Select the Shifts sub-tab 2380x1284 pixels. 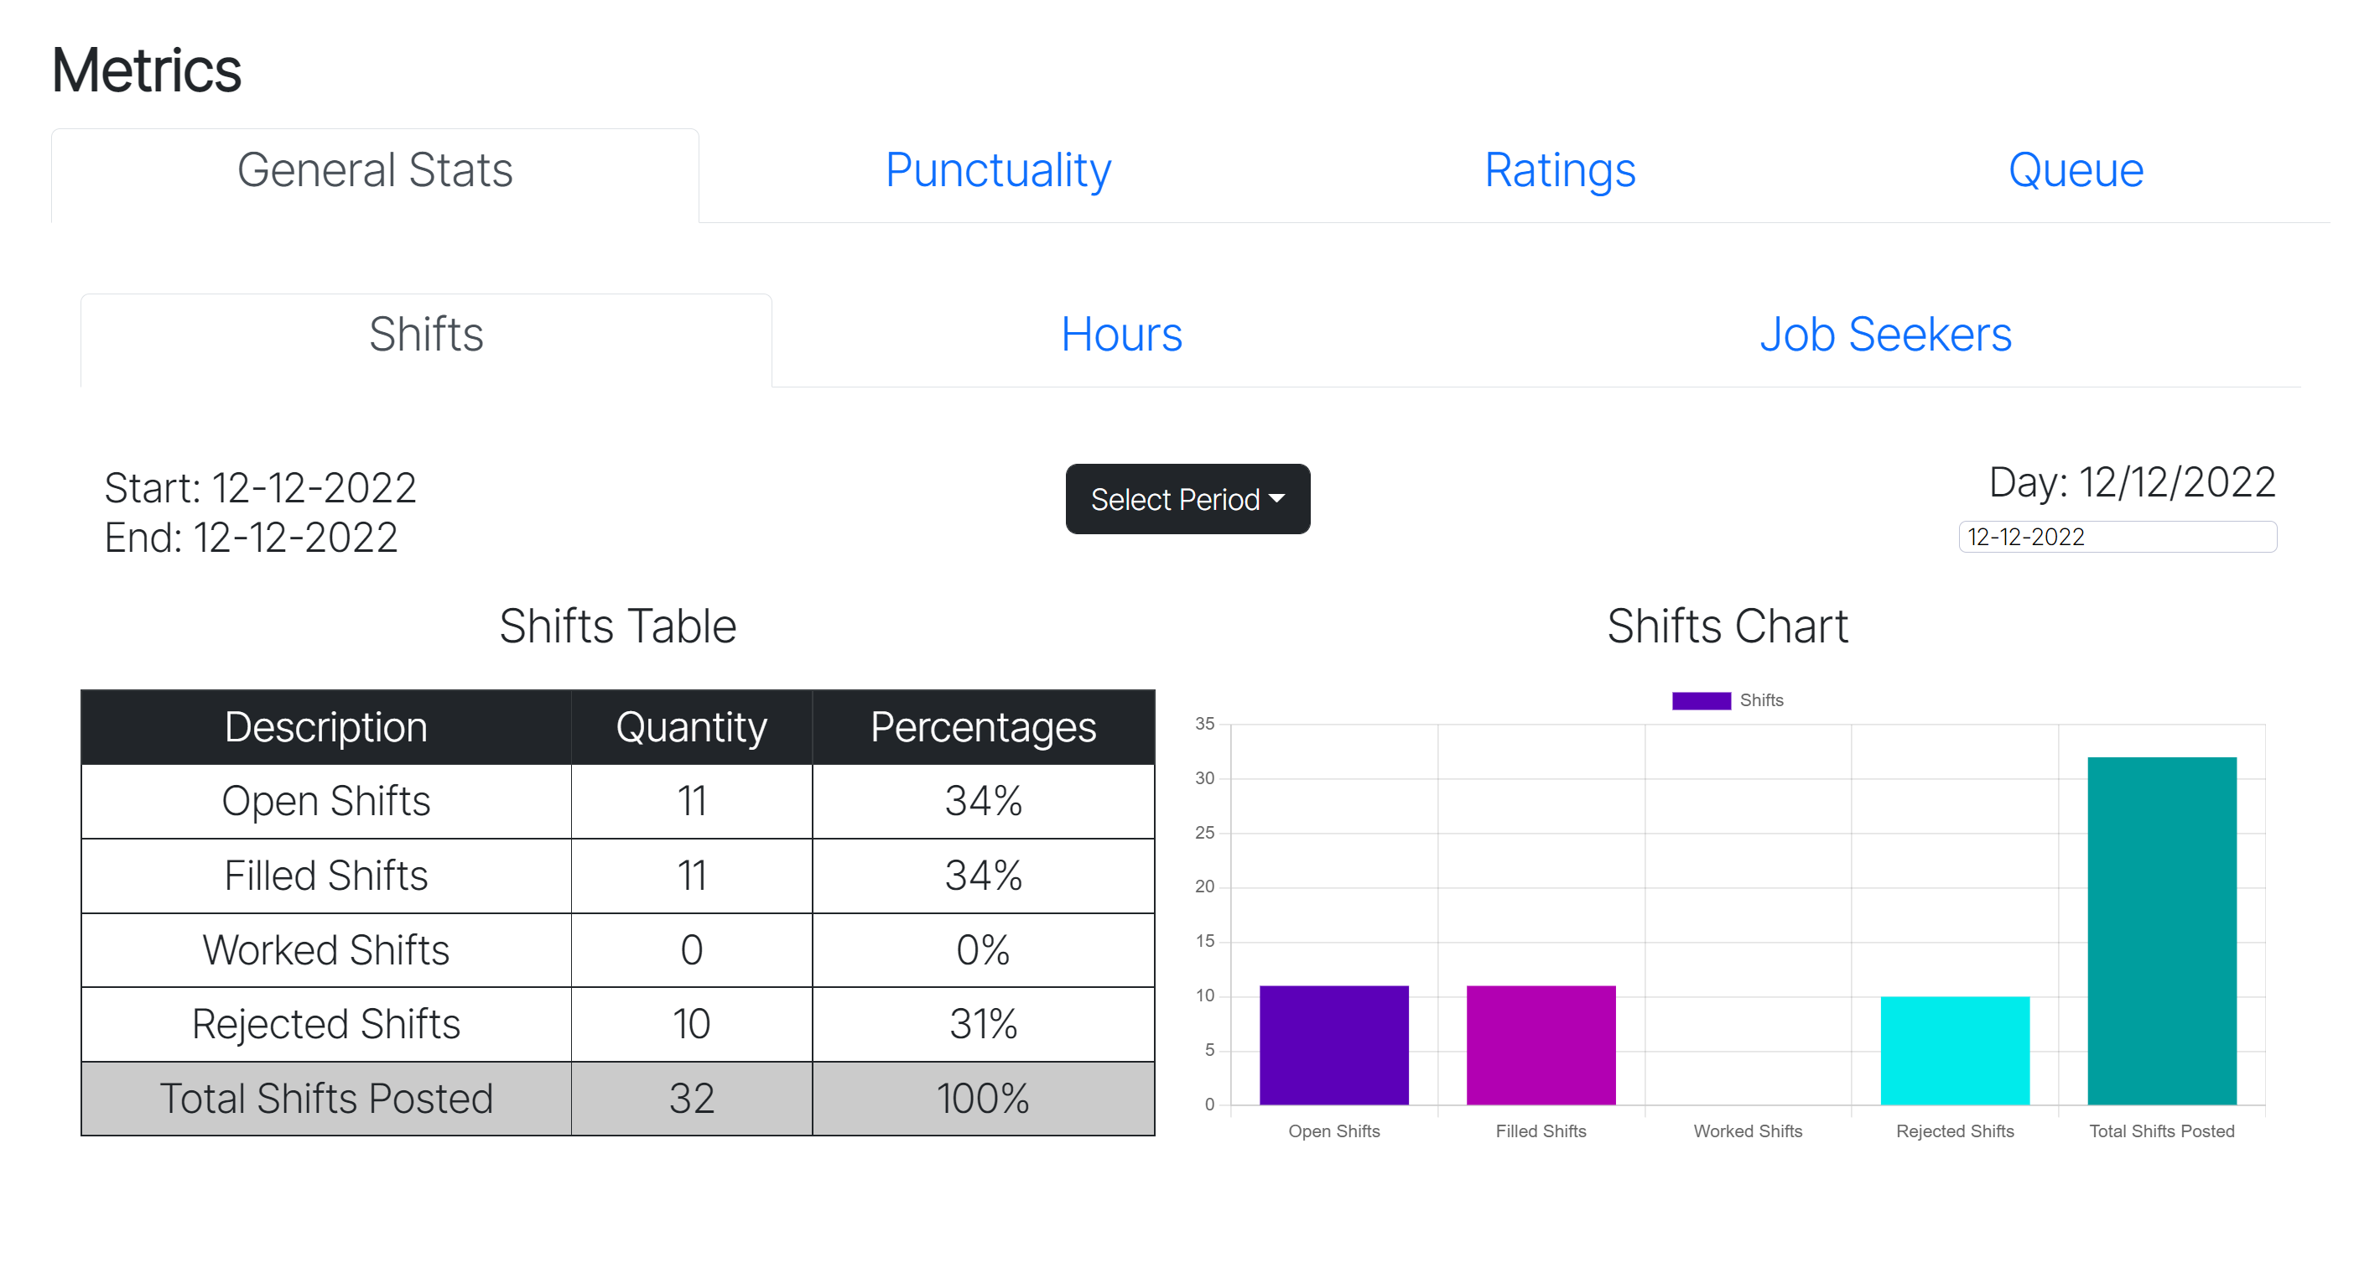pyautogui.click(x=426, y=335)
